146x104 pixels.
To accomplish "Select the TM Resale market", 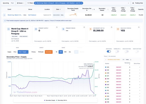I will tap(41, 52).
